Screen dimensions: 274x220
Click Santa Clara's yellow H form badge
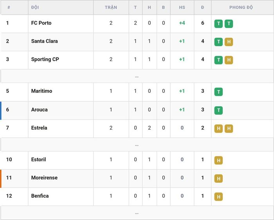(229, 42)
